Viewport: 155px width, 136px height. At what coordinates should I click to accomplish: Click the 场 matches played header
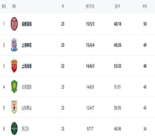[63, 6]
